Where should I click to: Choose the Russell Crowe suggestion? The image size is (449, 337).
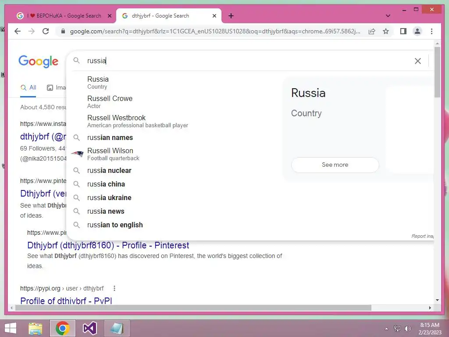tap(174, 102)
